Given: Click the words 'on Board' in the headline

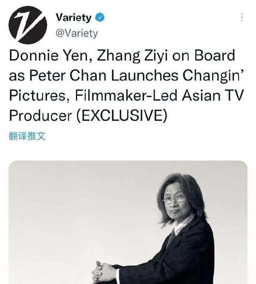Looking at the screenshot, I should click(204, 55).
